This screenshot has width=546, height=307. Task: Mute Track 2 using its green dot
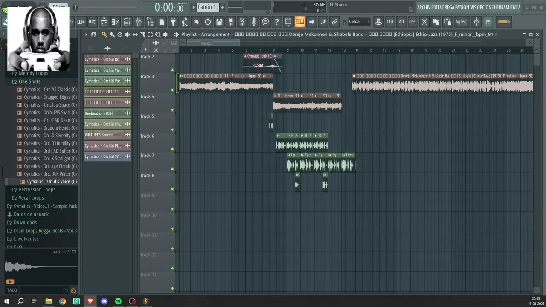tap(173, 70)
